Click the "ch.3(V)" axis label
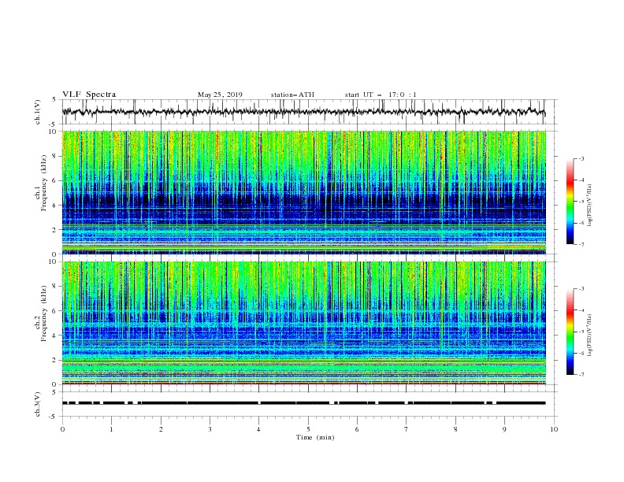Image resolution: width=624 pixels, height=482 pixels. (38, 404)
